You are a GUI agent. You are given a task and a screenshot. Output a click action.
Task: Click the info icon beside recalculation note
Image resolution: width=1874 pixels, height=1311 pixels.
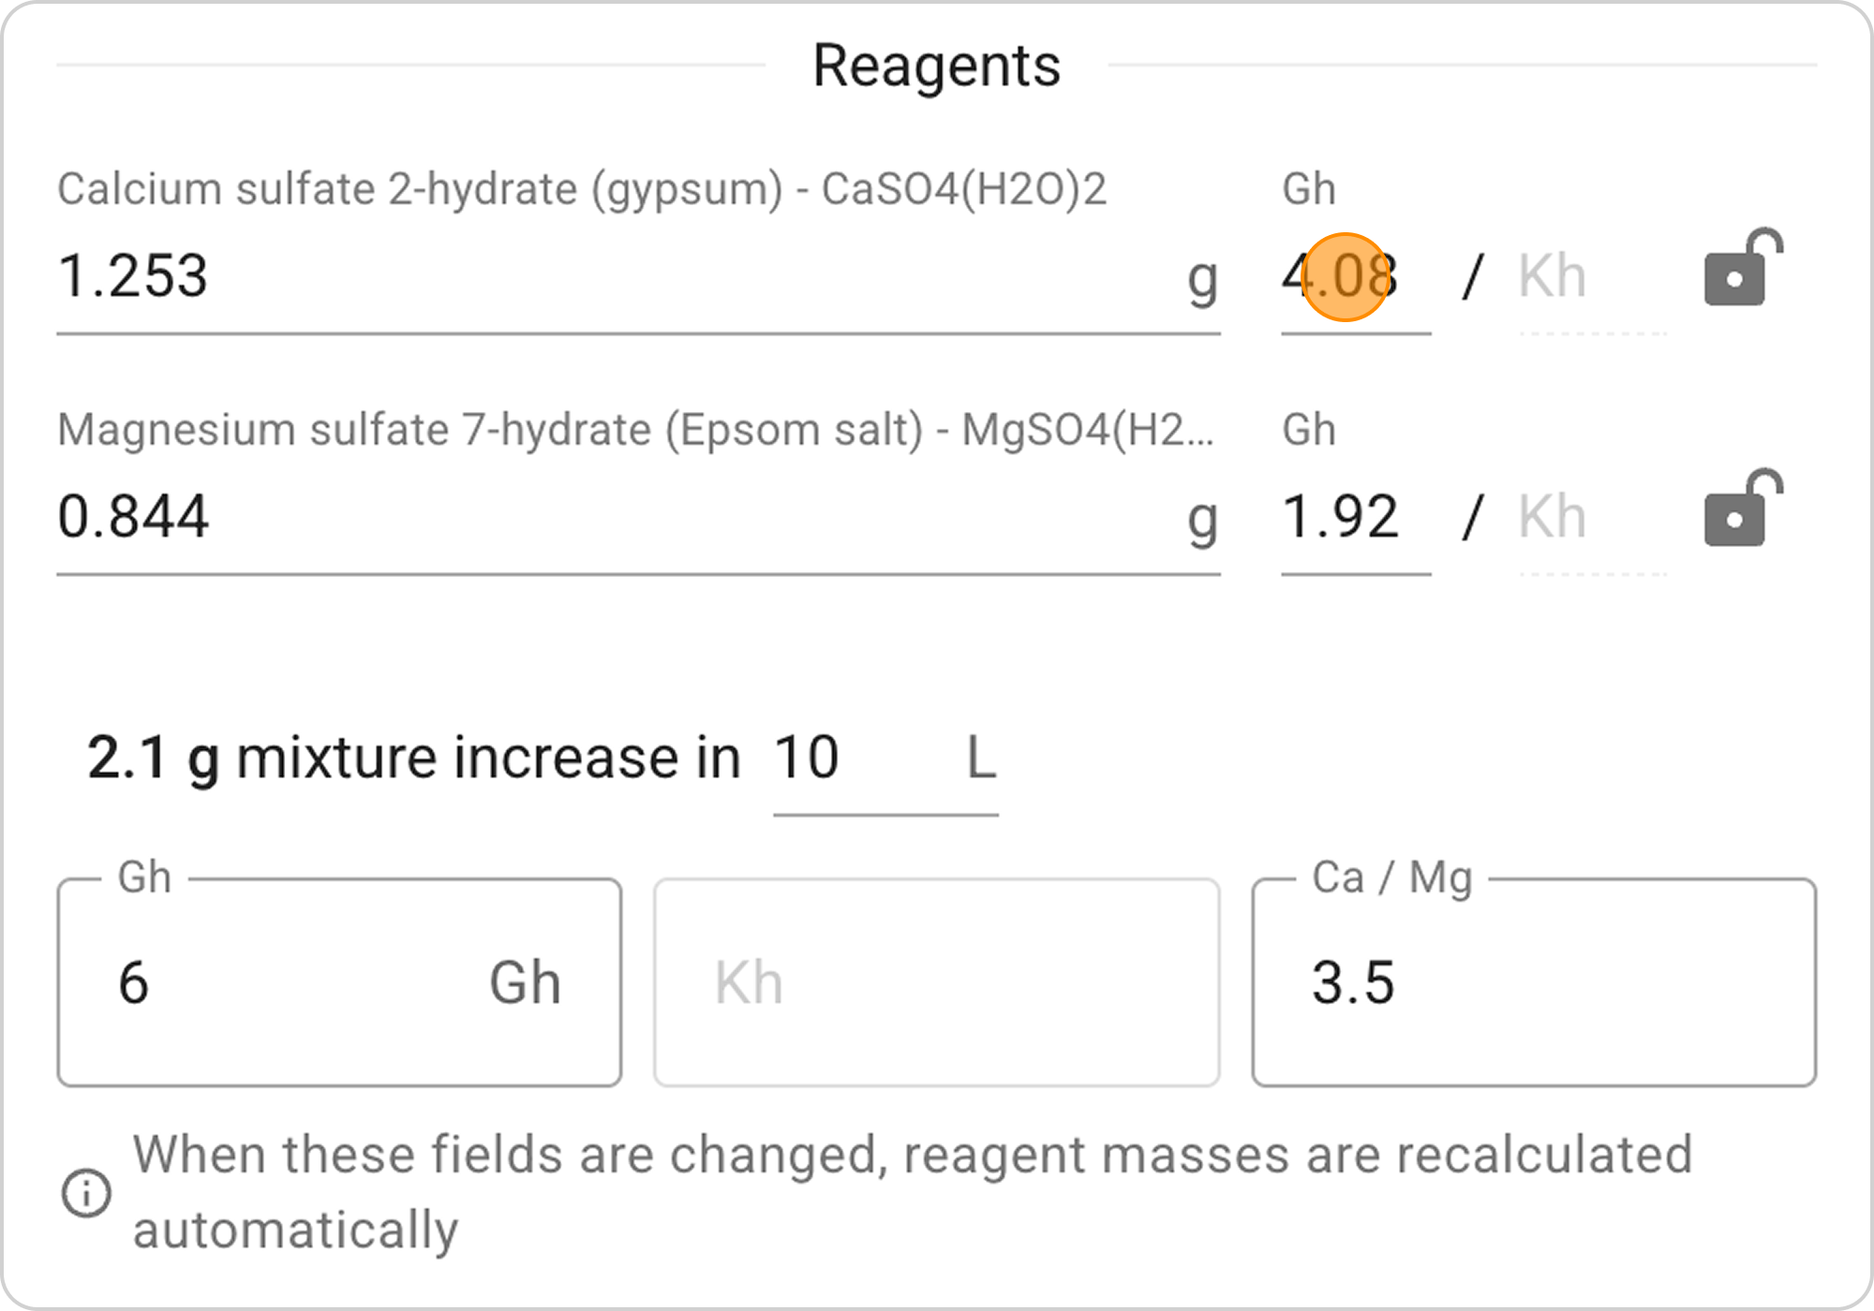pos(86,1193)
